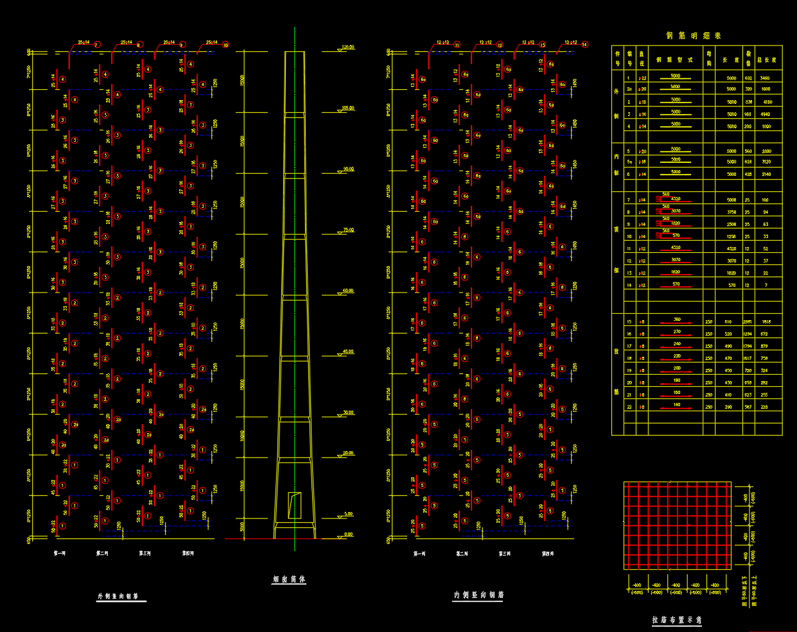Click the 5000 length cell in row 1
This screenshot has height=632, width=797.
pyautogui.click(x=731, y=78)
